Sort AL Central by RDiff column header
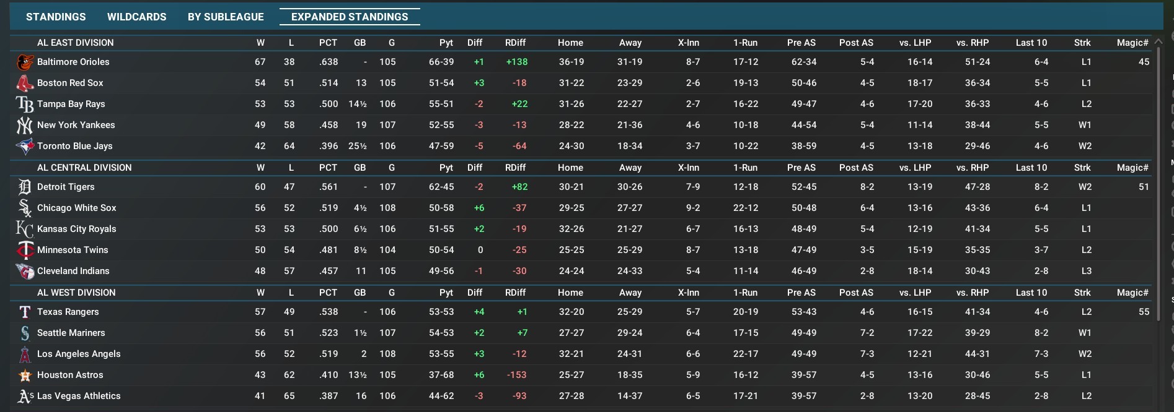The height and width of the screenshot is (412, 1174). [515, 168]
